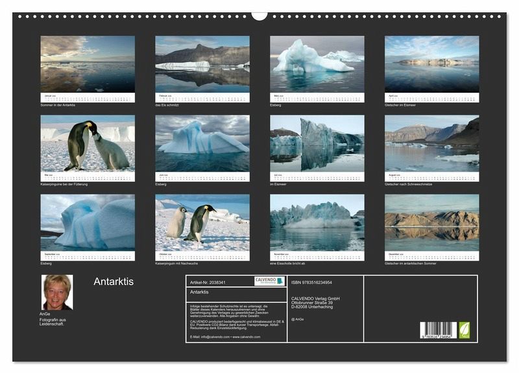Click the Artikel-Nr. 2038341 label
Viewport: 519px width, 374px height.
click(208, 283)
